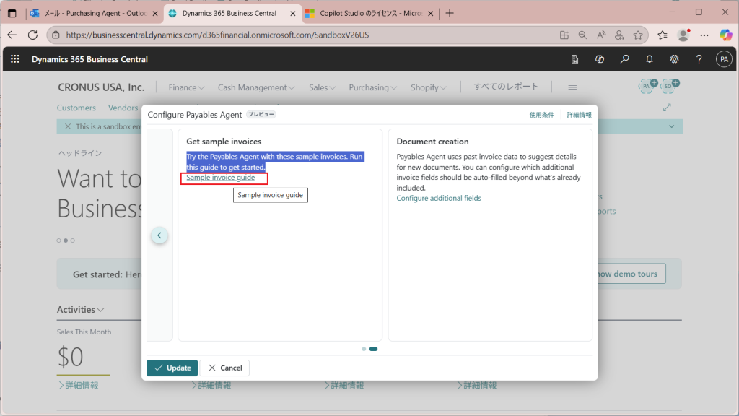
Task: Select the third headline carousel dot
Action: tap(73, 240)
